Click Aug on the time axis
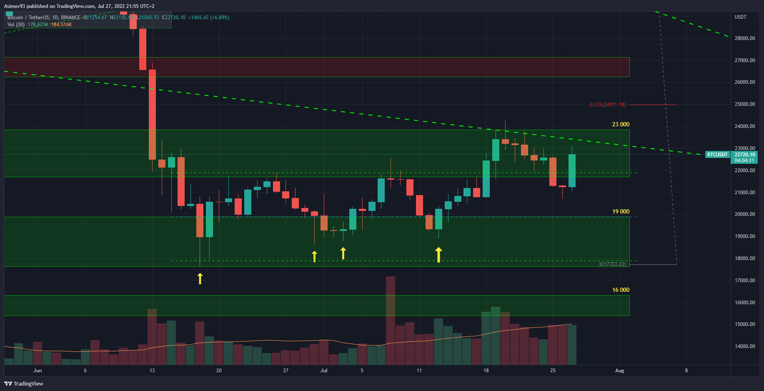Image resolution: width=764 pixels, height=391 pixels. coord(619,371)
